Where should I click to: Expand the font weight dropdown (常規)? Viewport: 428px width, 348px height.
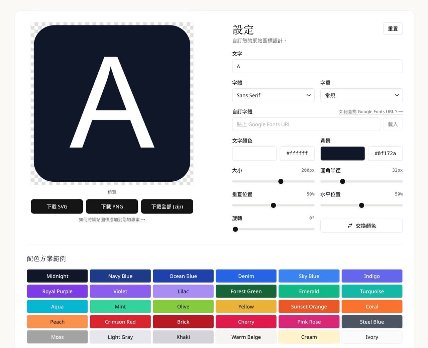click(361, 95)
